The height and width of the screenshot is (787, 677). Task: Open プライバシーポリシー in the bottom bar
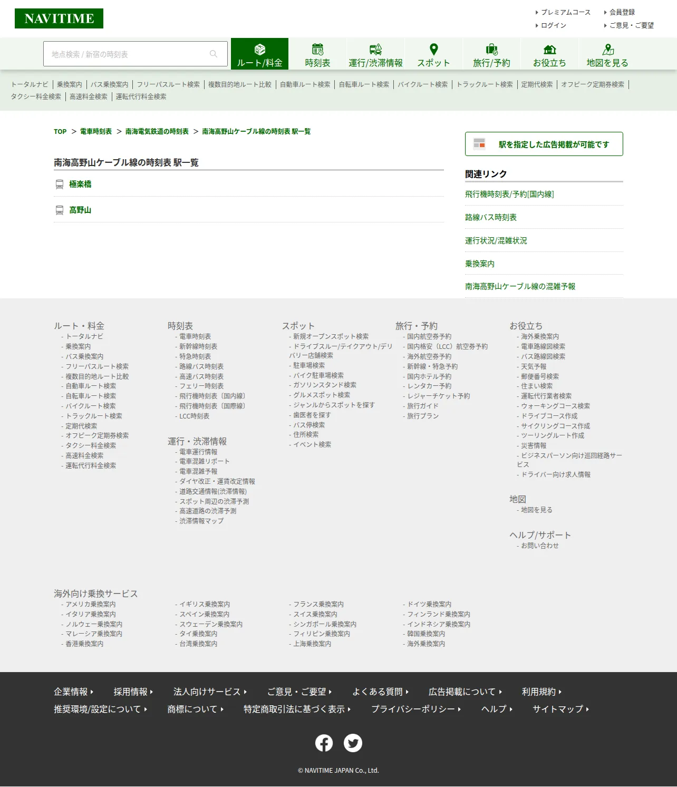click(416, 710)
